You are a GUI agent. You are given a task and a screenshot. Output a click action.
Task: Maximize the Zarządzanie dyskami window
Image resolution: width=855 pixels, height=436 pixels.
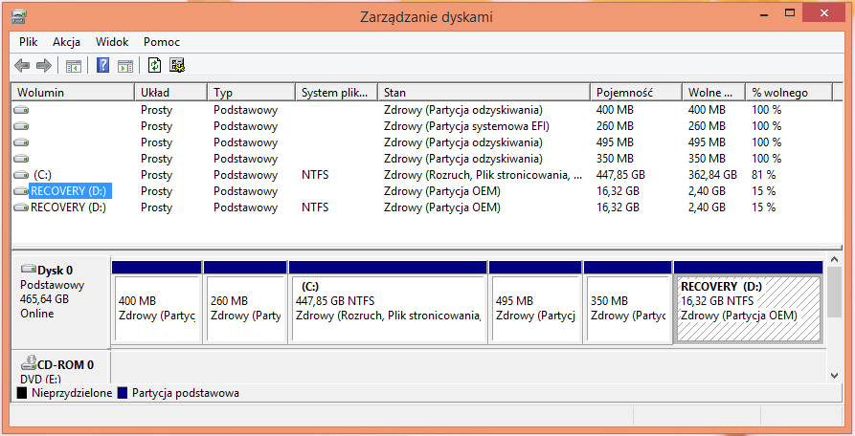tap(790, 13)
